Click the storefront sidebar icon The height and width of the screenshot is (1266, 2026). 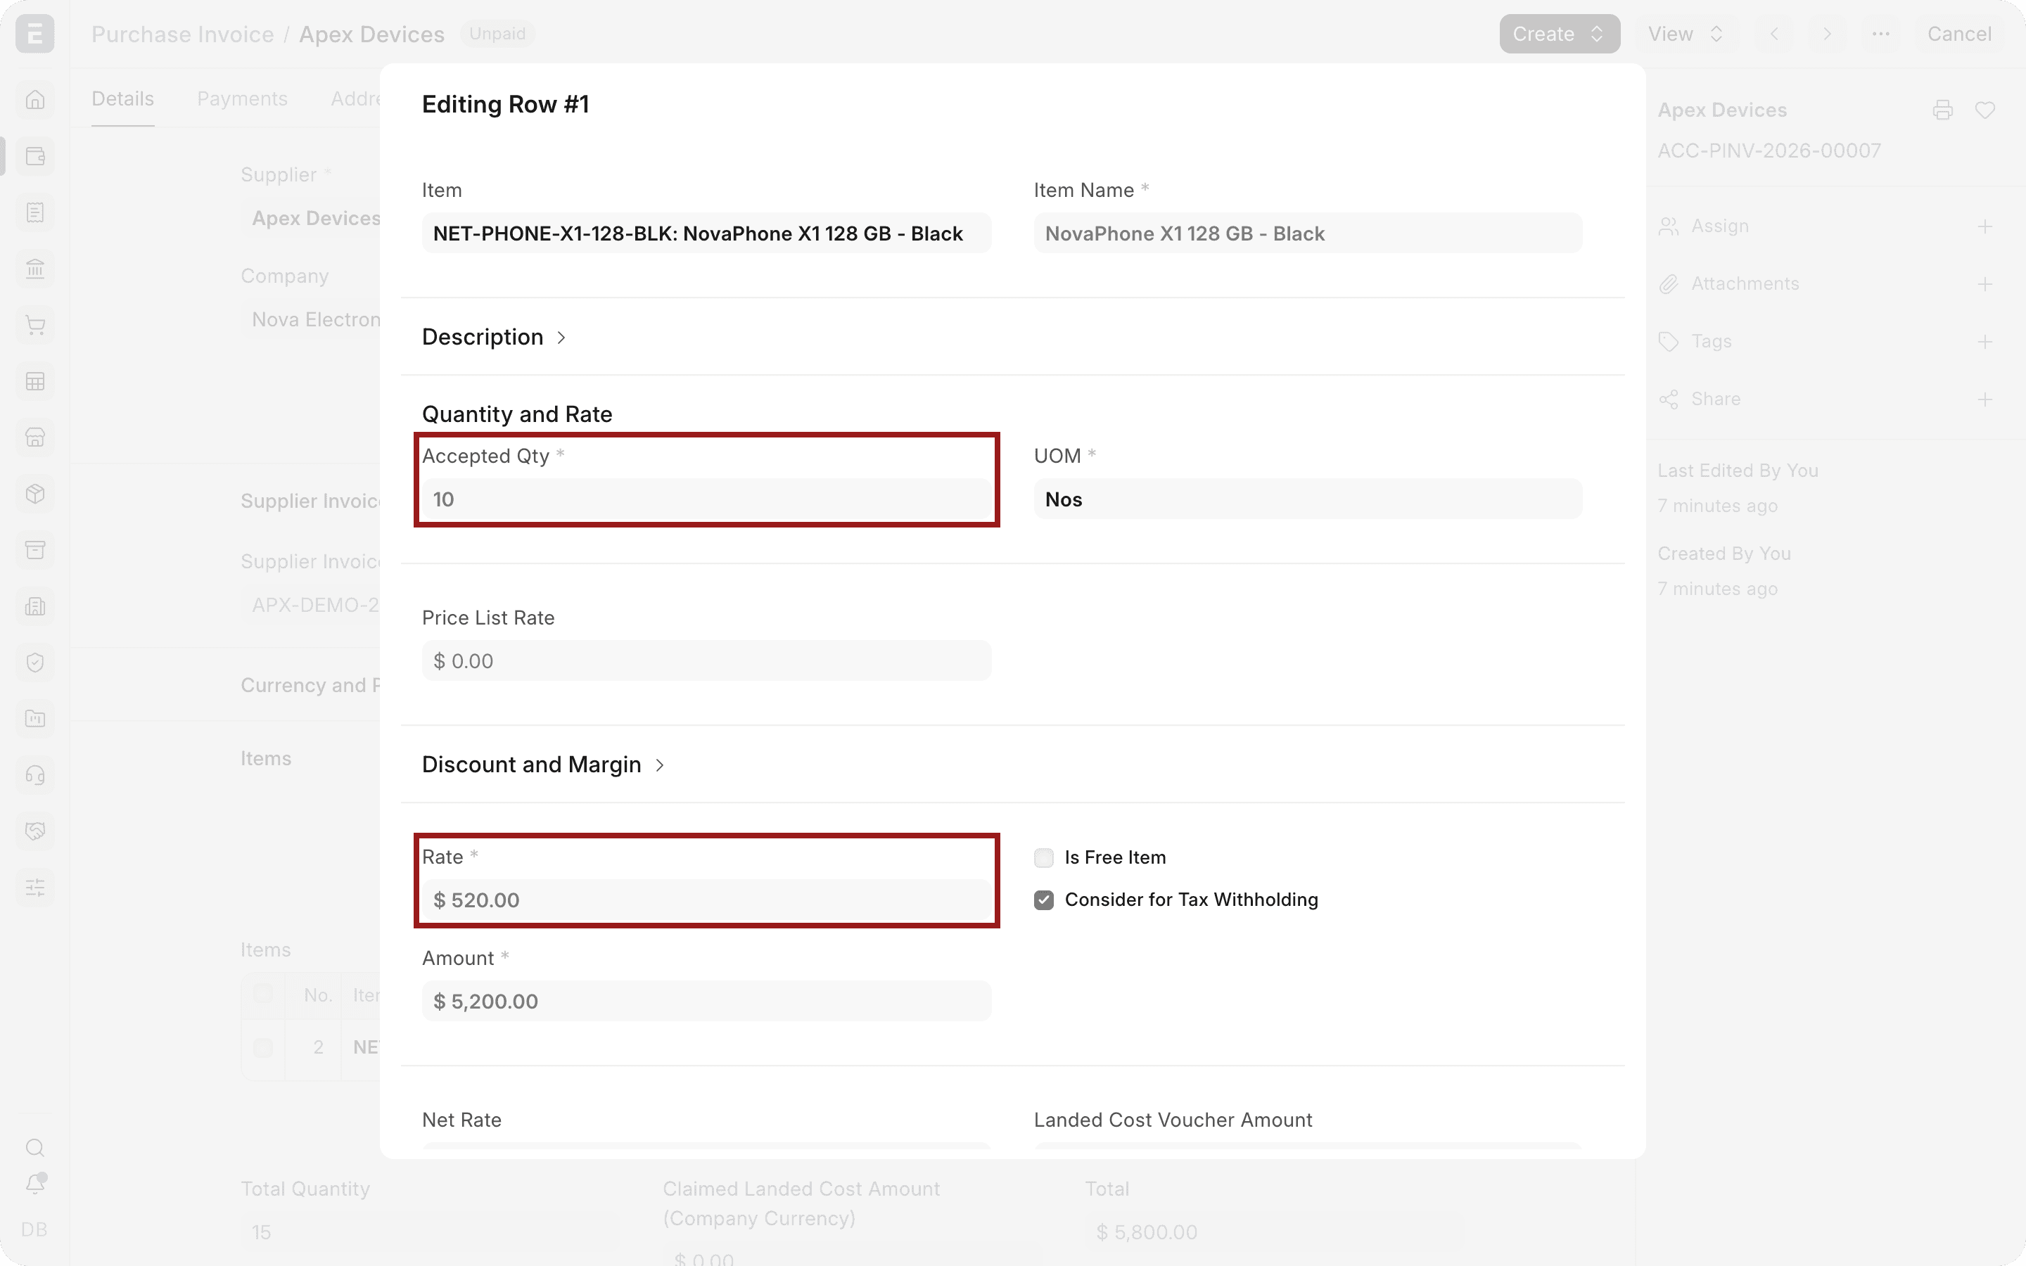pos(35,438)
